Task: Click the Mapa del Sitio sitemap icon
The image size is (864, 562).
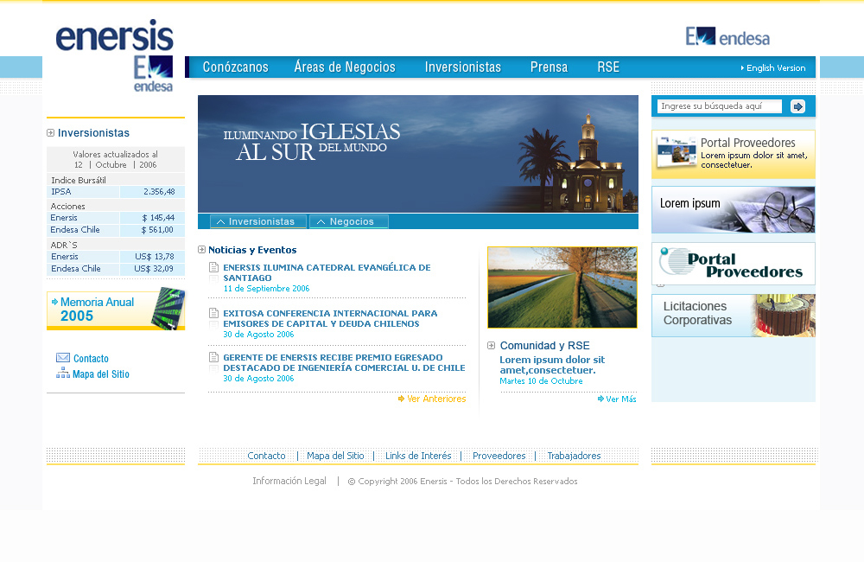Action: click(x=63, y=374)
